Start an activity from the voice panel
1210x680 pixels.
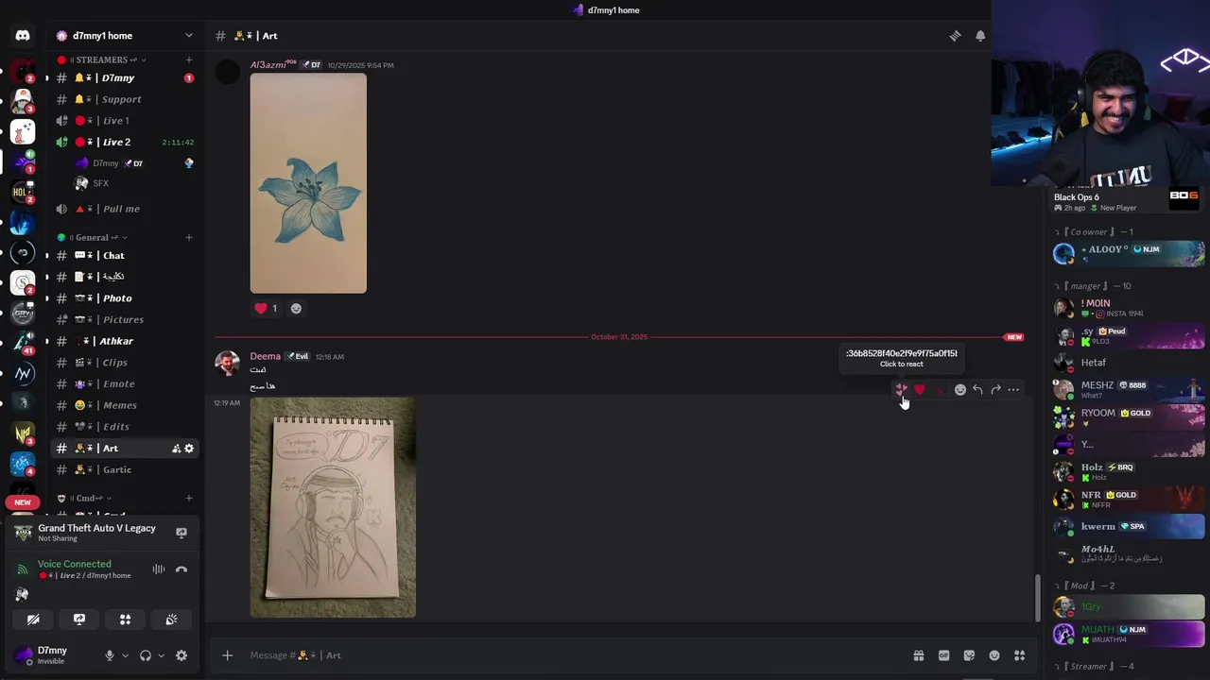coord(125,620)
